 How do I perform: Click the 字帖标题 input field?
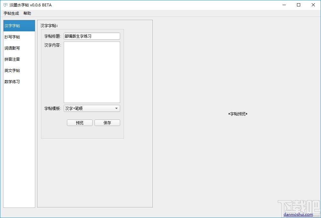92,36
